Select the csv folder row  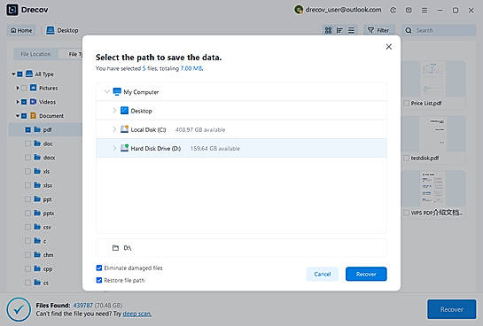(45, 227)
